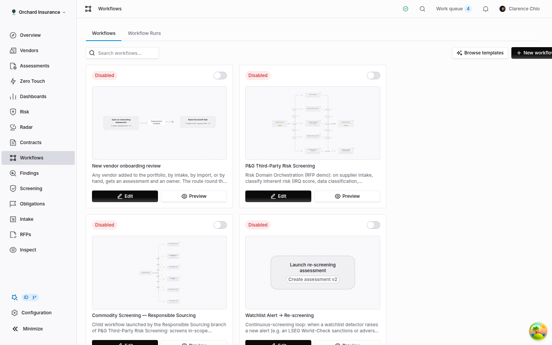This screenshot has height=345, width=552.
Task: Click Commodity Screening — Responsible Sourcing title
Action: point(144,315)
